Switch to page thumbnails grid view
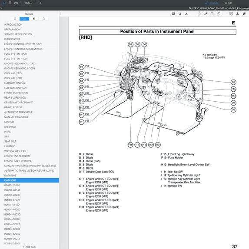The image size is (249, 249). coord(10,3)
